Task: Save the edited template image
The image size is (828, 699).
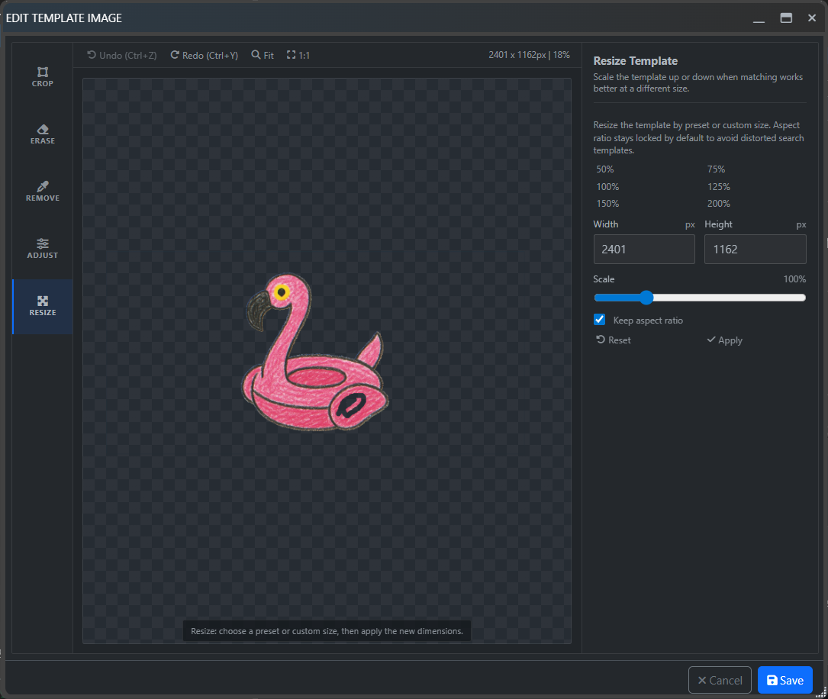Action: tap(785, 680)
